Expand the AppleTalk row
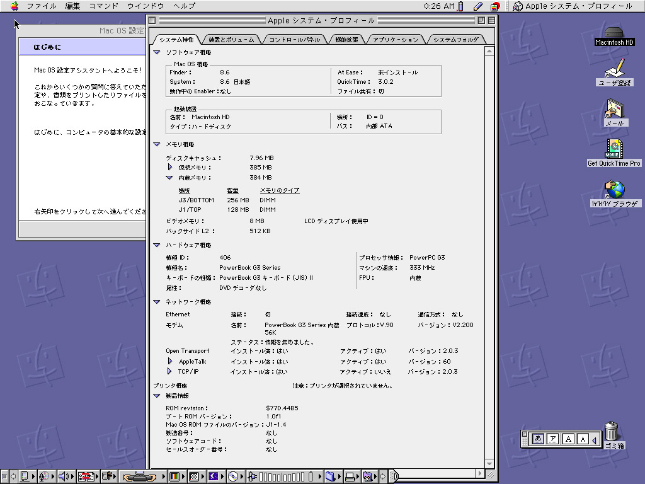This screenshot has width=645, height=484. [170, 361]
